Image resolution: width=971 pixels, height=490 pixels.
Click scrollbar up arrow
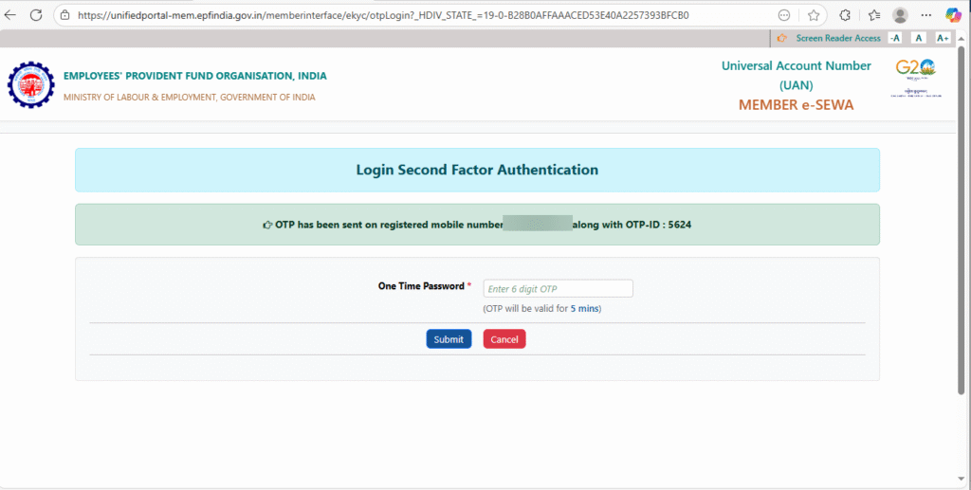coord(962,38)
